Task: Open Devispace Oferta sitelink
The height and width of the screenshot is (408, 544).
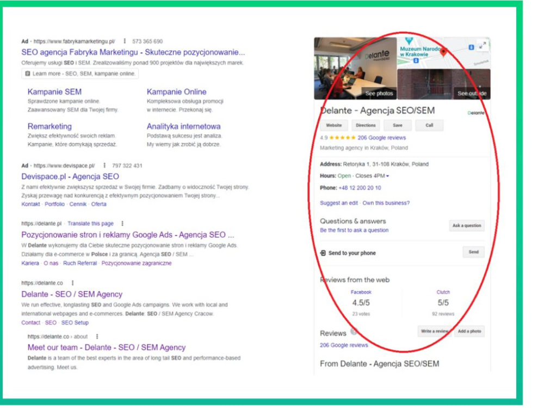Action: (x=99, y=204)
